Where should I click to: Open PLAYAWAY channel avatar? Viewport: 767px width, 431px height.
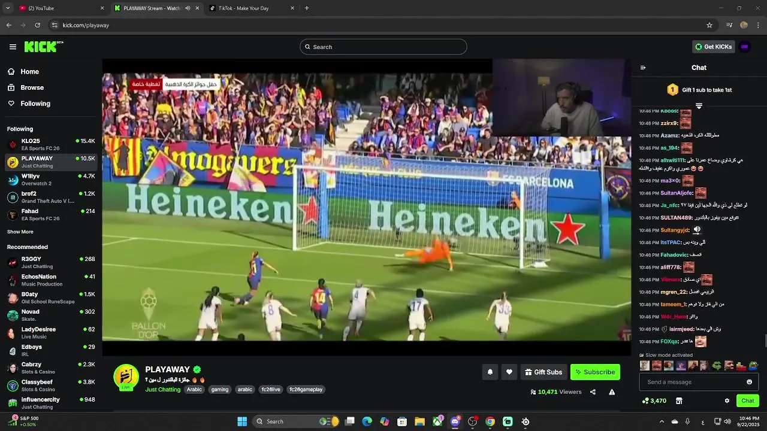126,377
